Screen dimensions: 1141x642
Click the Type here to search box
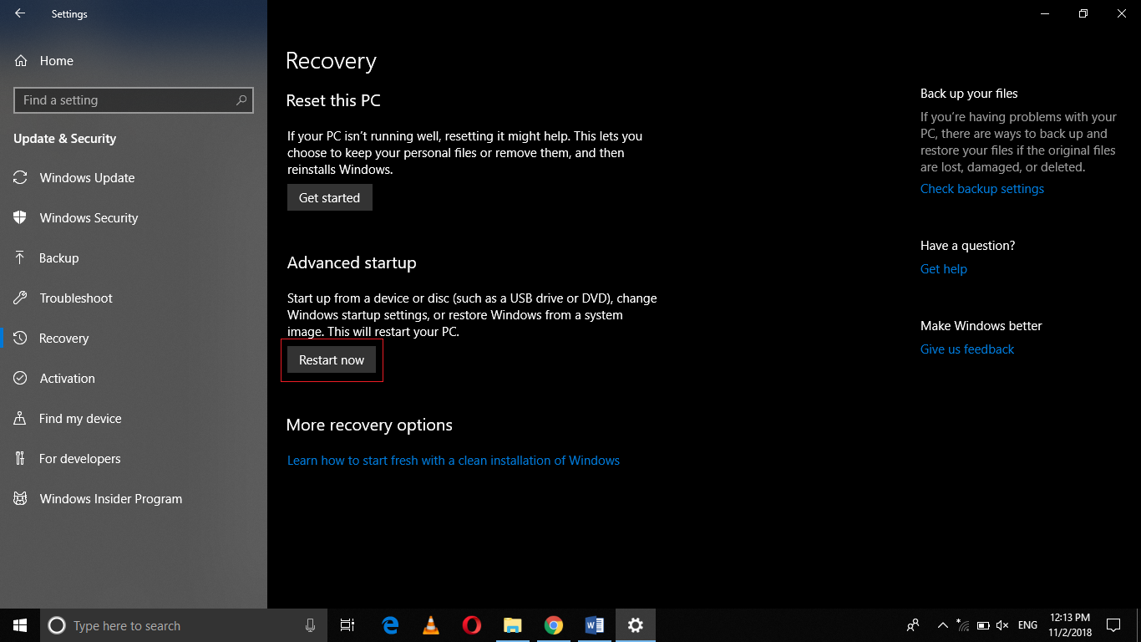point(182,625)
